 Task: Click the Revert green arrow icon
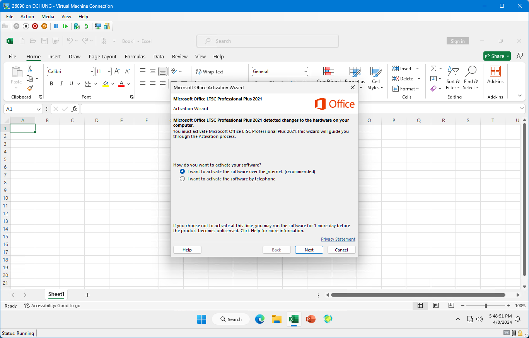(86, 26)
